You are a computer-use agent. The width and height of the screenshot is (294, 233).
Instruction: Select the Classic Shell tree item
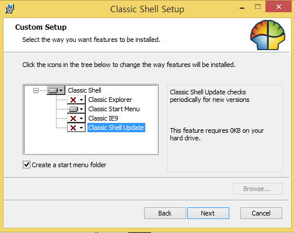85,90
